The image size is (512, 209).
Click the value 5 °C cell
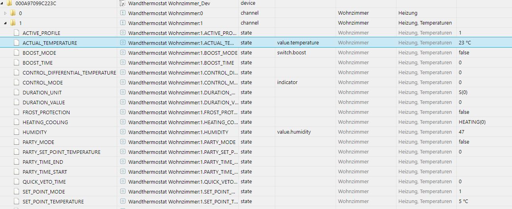click(x=464, y=201)
